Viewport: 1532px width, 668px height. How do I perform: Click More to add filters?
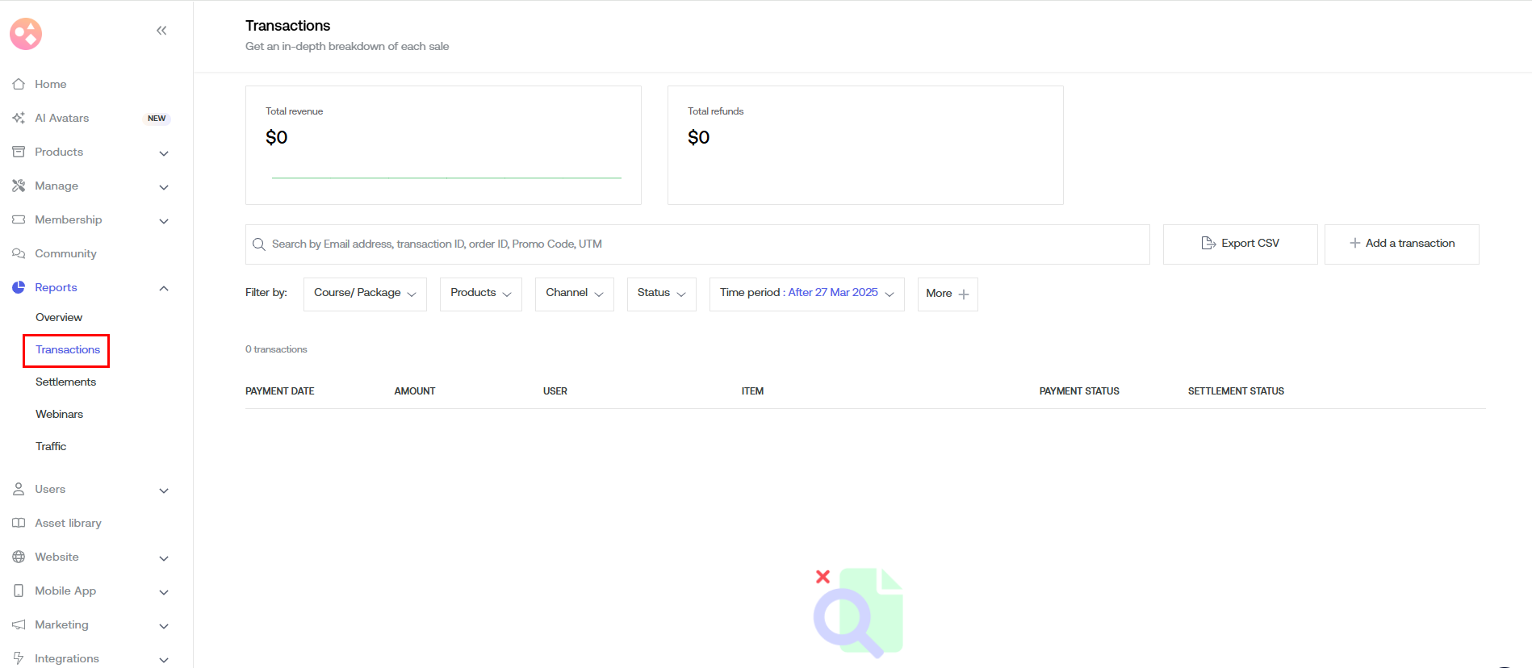click(947, 294)
